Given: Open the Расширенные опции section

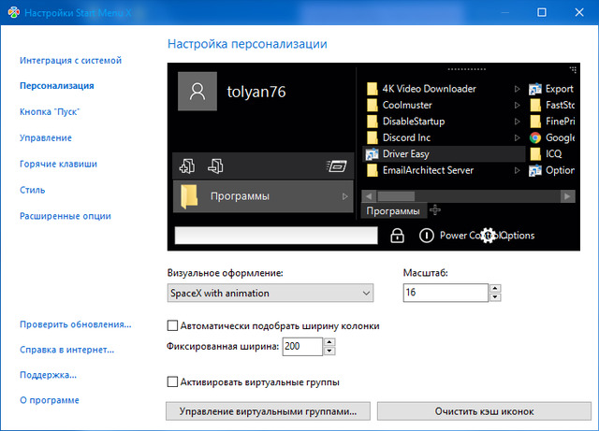Looking at the screenshot, I should click(x=66, y=216).
